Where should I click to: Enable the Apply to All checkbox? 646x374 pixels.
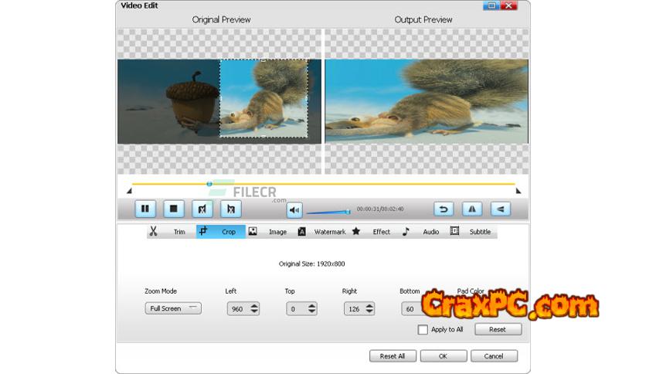[x=423, y=329]
